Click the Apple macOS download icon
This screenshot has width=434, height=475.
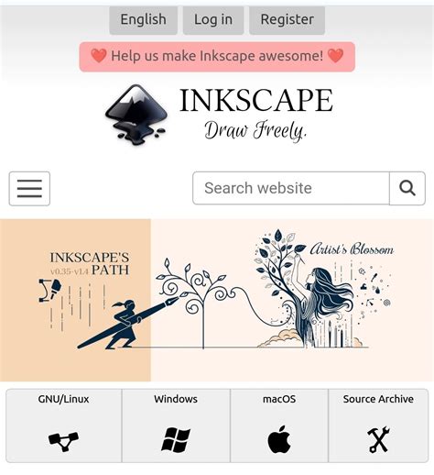tap(279, 439)
